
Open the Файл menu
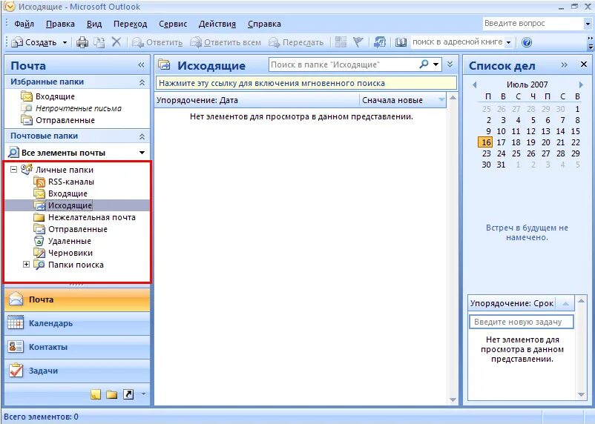point(24,24)
